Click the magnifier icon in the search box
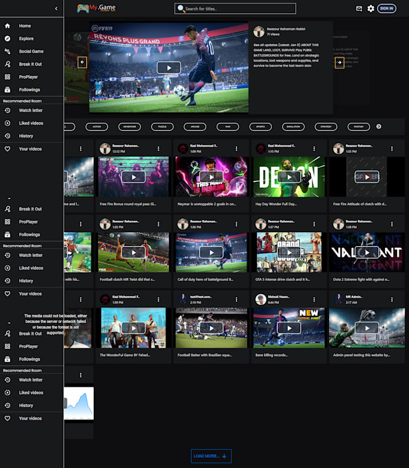The height and width of the screenshot is (468, 409). coord(180,8)
